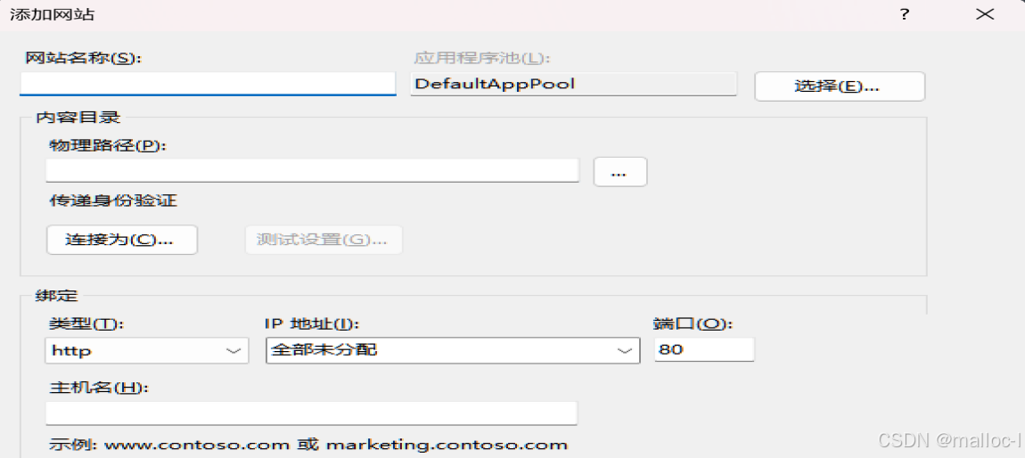Image resolution: width=1025 pixels, height=458 pixels.
Task: Click the 测试设置(G)... button
Action: click(x=324, y=240)
